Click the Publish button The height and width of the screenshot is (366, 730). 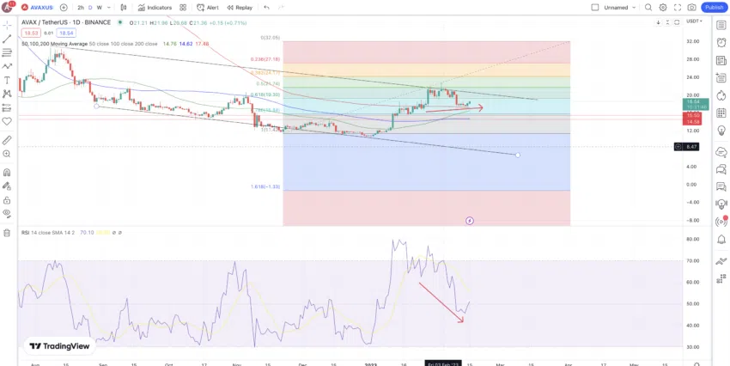pos(714,8)
